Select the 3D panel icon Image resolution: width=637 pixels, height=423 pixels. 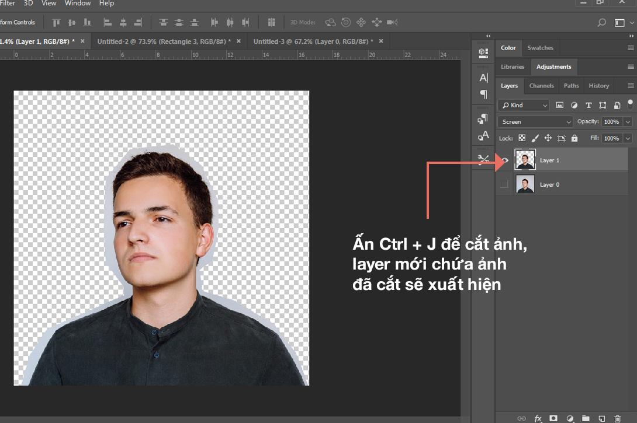483,53
